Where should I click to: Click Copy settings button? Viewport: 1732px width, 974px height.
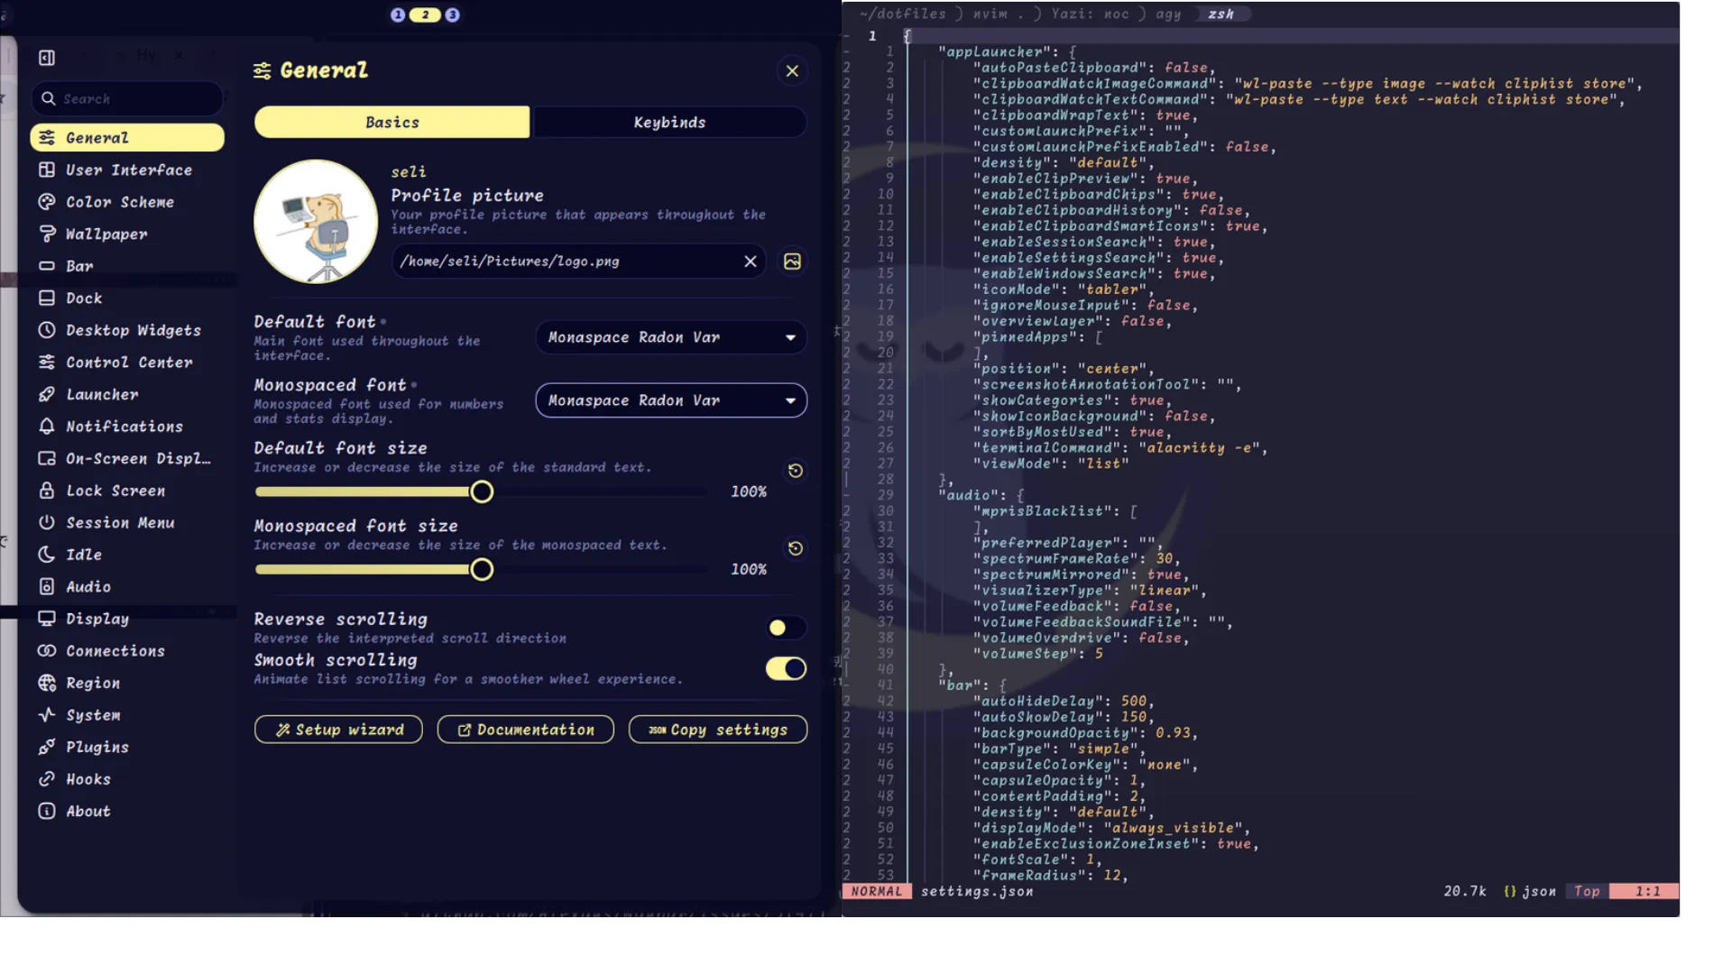(x=718, y=730)
